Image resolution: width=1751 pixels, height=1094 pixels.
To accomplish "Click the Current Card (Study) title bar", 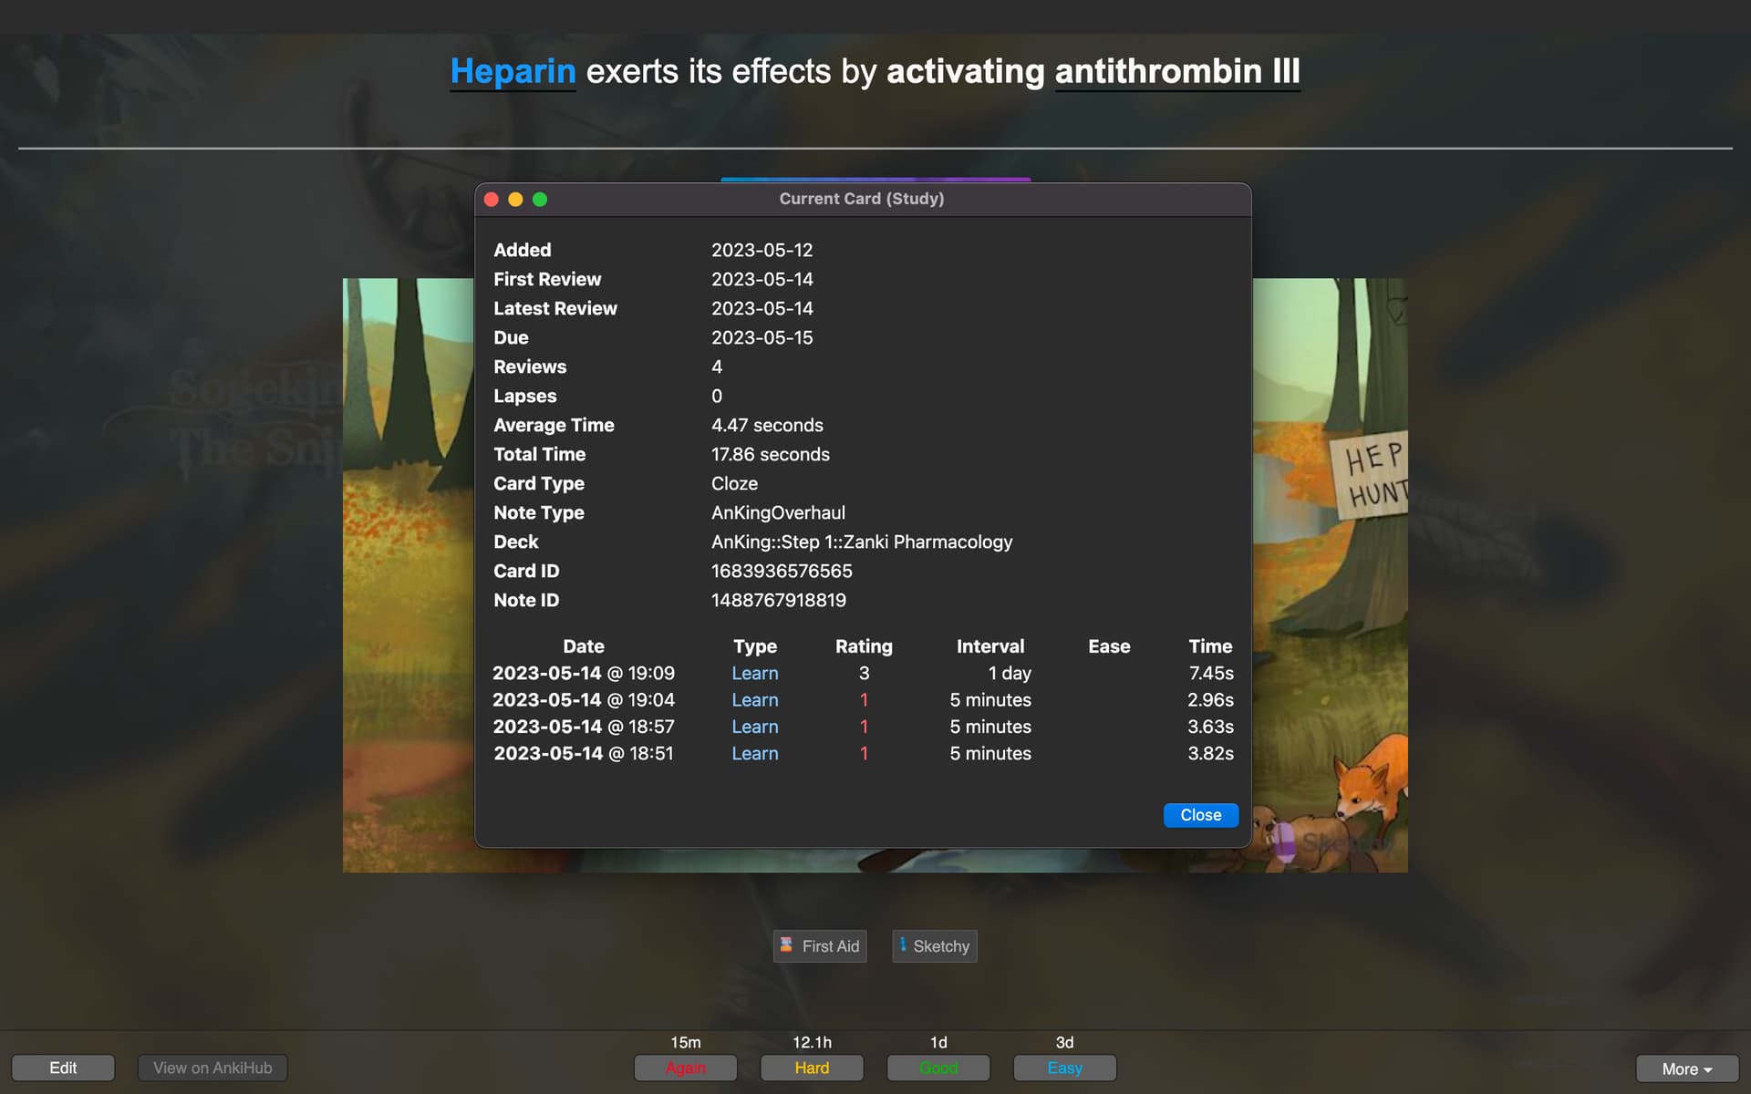I will 861,199.
